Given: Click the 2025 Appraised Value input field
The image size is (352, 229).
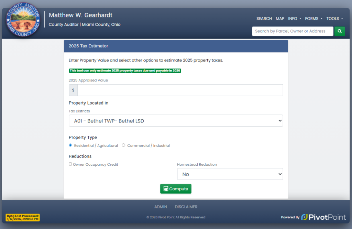Looking at the screenshot, I should [180, 90].
